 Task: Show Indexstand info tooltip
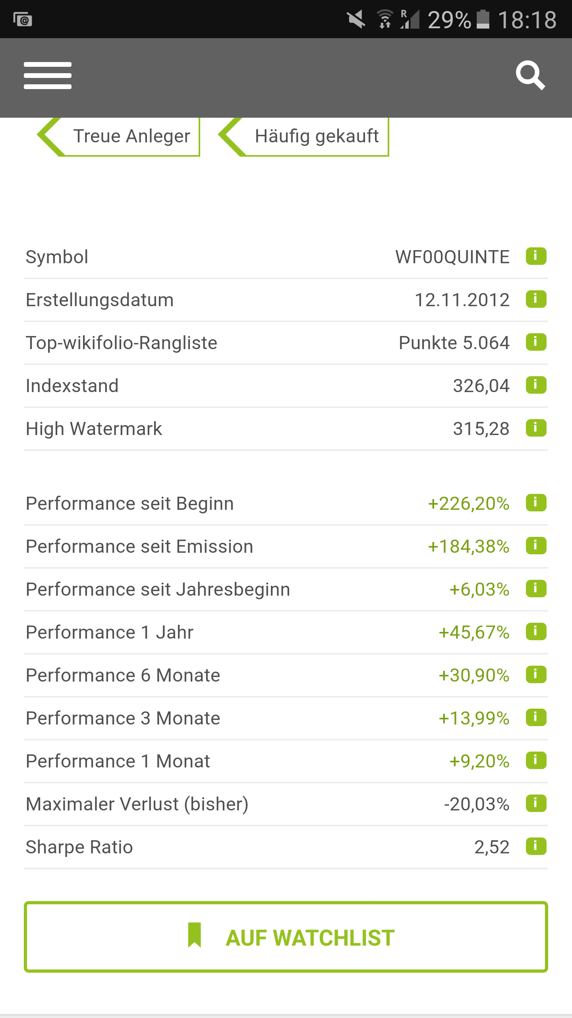(x=536, y=385)
